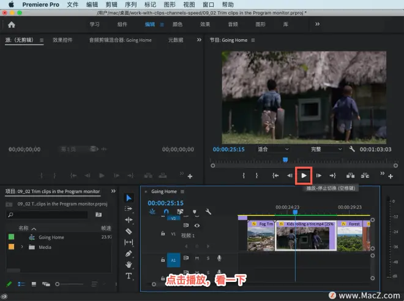Switch project panel to icon view
This screenshot has width=404, height=301.
34,284
